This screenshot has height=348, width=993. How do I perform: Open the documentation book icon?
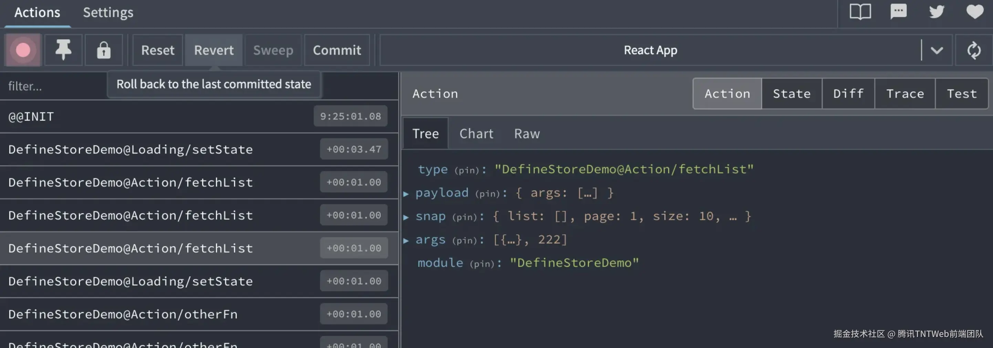[x=860, y=12]
